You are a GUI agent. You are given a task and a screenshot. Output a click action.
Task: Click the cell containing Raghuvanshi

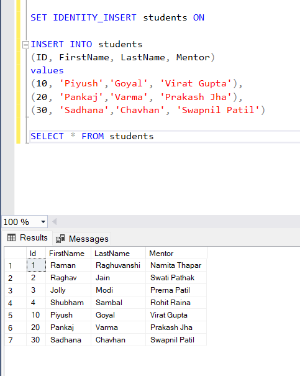119,265
